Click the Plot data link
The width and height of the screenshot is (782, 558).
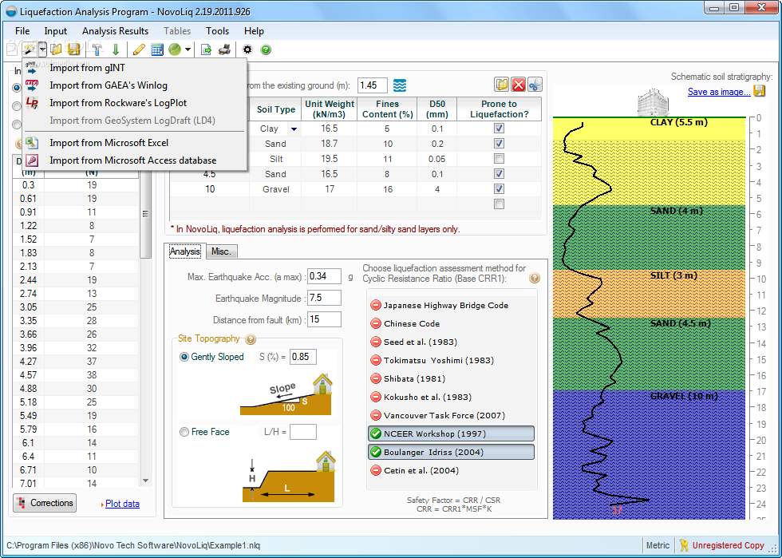pos(122,504)
